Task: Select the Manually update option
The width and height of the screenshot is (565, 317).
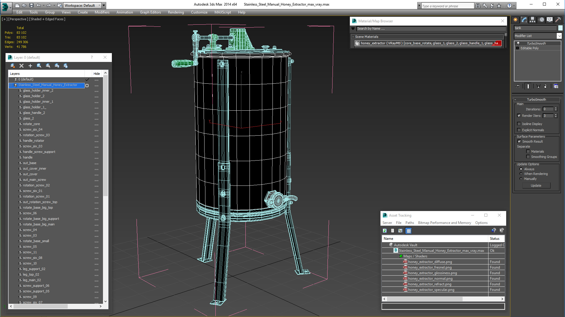Action: click(x=521, y=179)
